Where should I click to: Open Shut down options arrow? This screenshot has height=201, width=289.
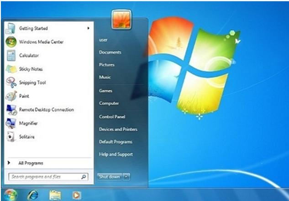[126, 177]
